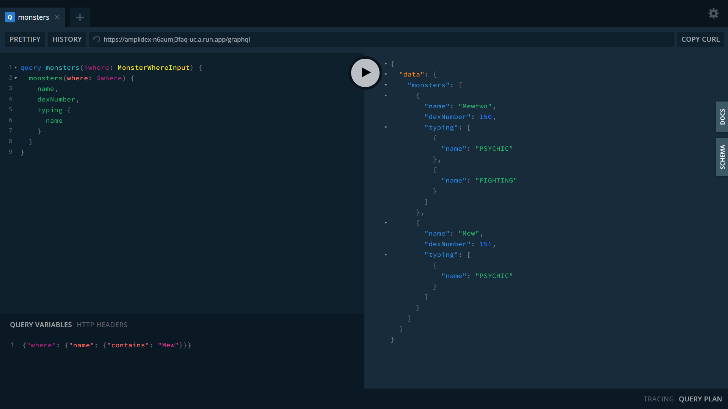The width and height of the screenshot is (728, 409).
Task: Collapse the monsters array in the response
Action: tap(386, 85)
